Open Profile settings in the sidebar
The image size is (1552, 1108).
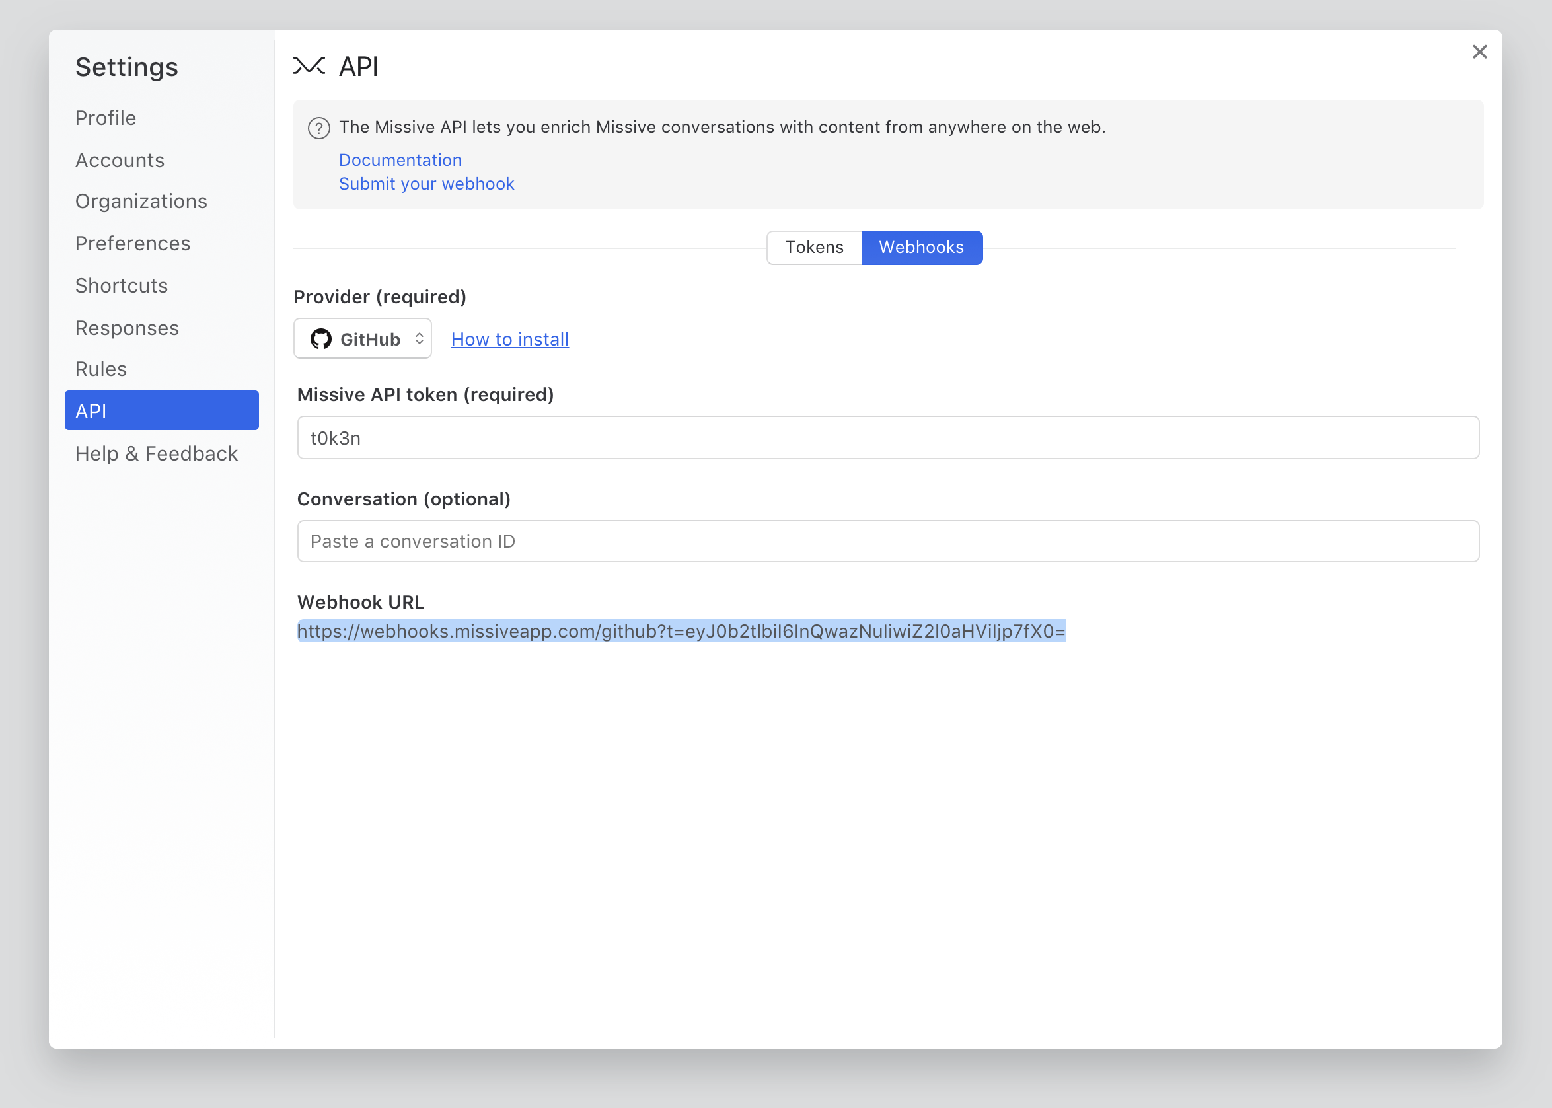(106, 118)
